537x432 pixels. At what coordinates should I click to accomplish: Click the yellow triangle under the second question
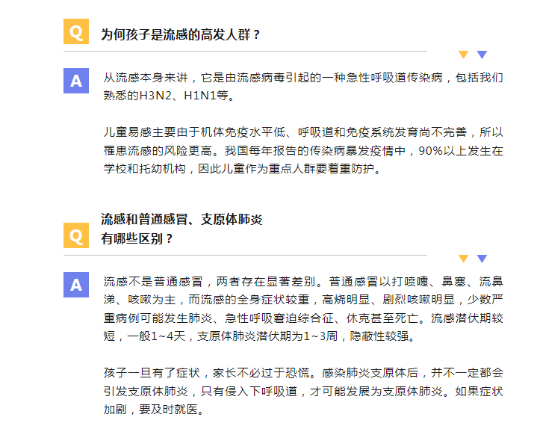tap(463, 259)
